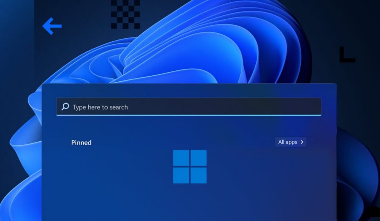Select lower-left pane of Windows logo
The width and height of the screenshot is (380, 221).
point(181,175)
